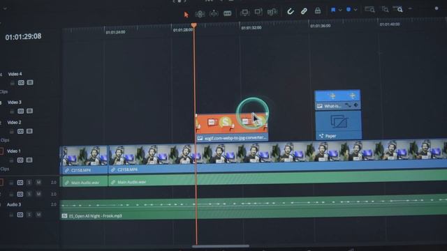Add a blue marker at playhead
Image resolution: width=447 pixels, height=251 pixels.
pos(349,10)
